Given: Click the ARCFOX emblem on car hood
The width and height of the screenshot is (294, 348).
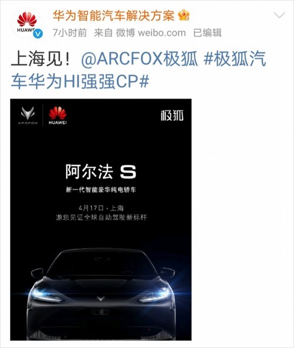Looking at the screenshot, I should [x=100, y=299].
